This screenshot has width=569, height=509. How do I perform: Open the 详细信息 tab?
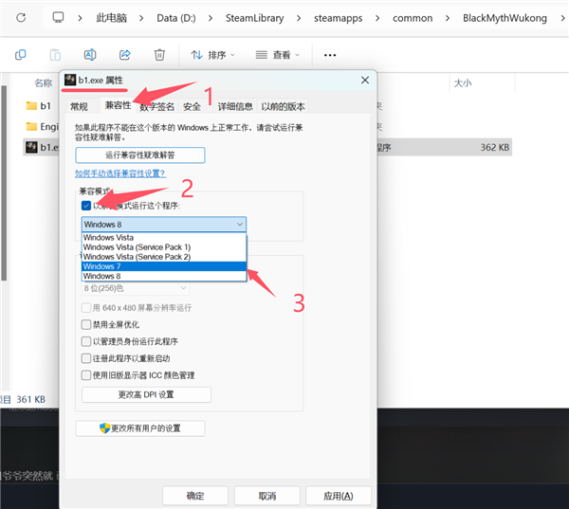235,106
